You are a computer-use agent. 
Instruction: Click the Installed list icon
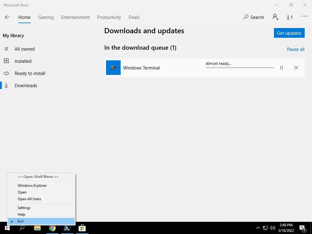click(x=6, y=61)
